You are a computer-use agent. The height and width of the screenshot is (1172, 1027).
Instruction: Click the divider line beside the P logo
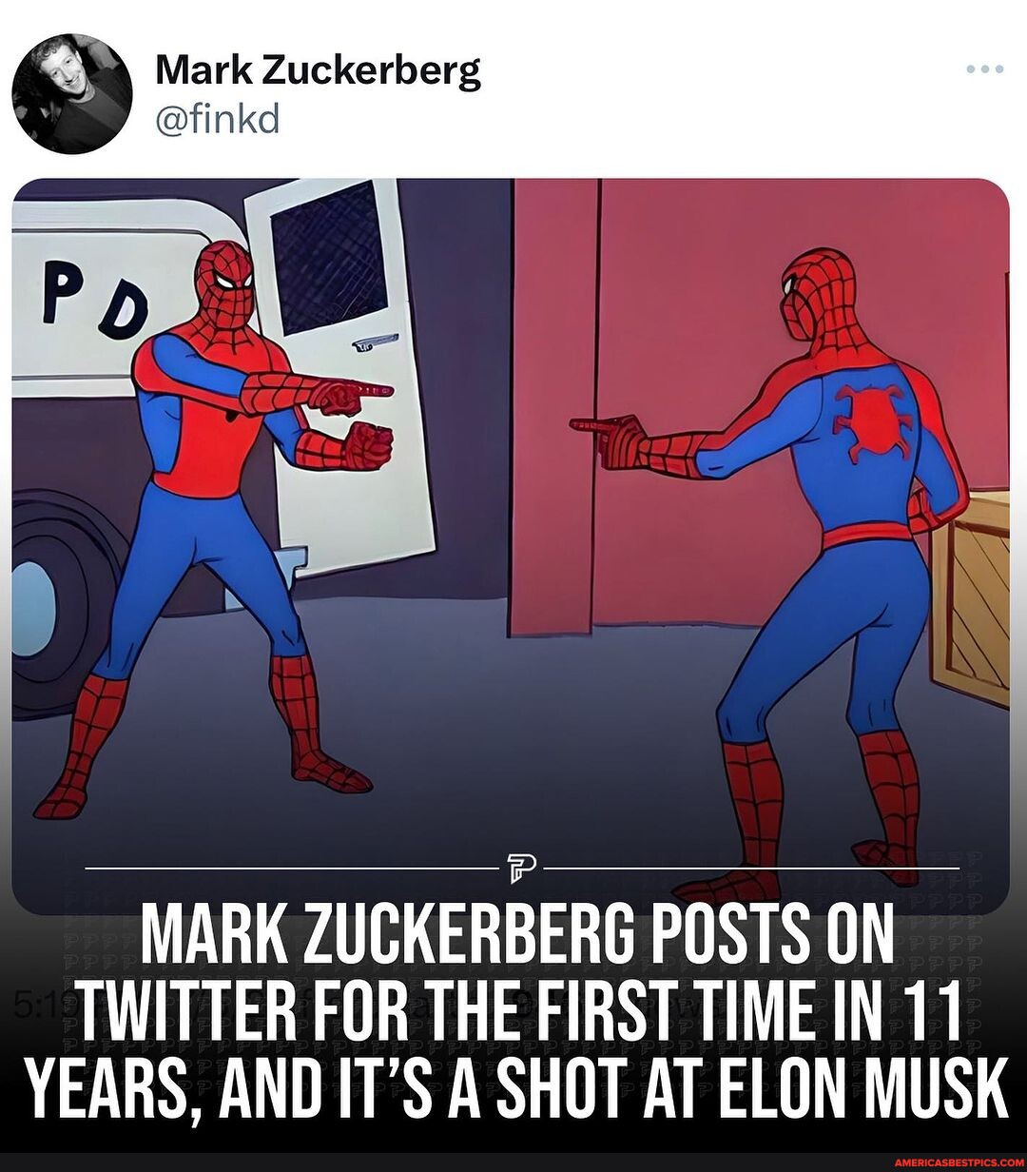(x=285, y=868)
